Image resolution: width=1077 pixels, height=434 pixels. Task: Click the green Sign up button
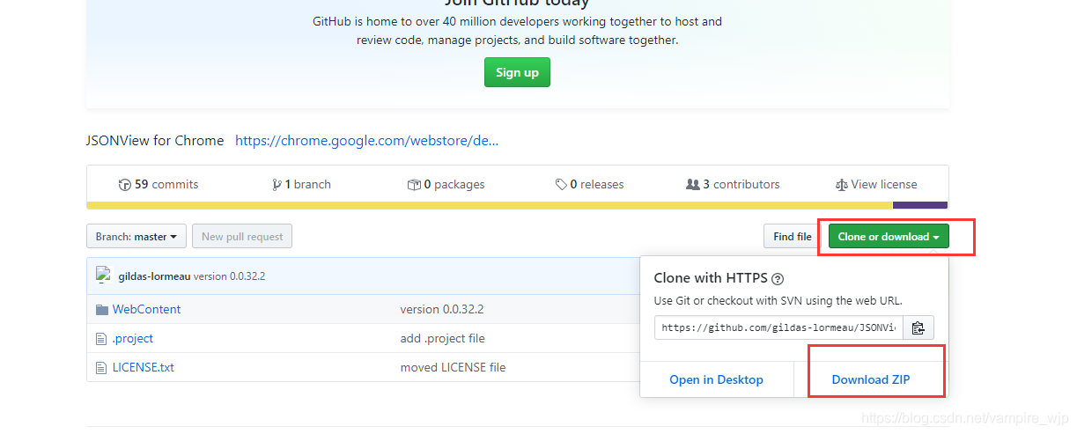click(517, 72)
